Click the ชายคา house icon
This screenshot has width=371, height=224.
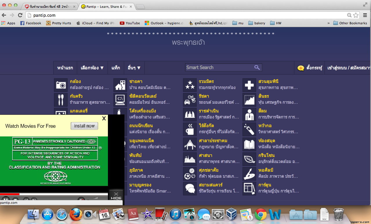[120, 85]
